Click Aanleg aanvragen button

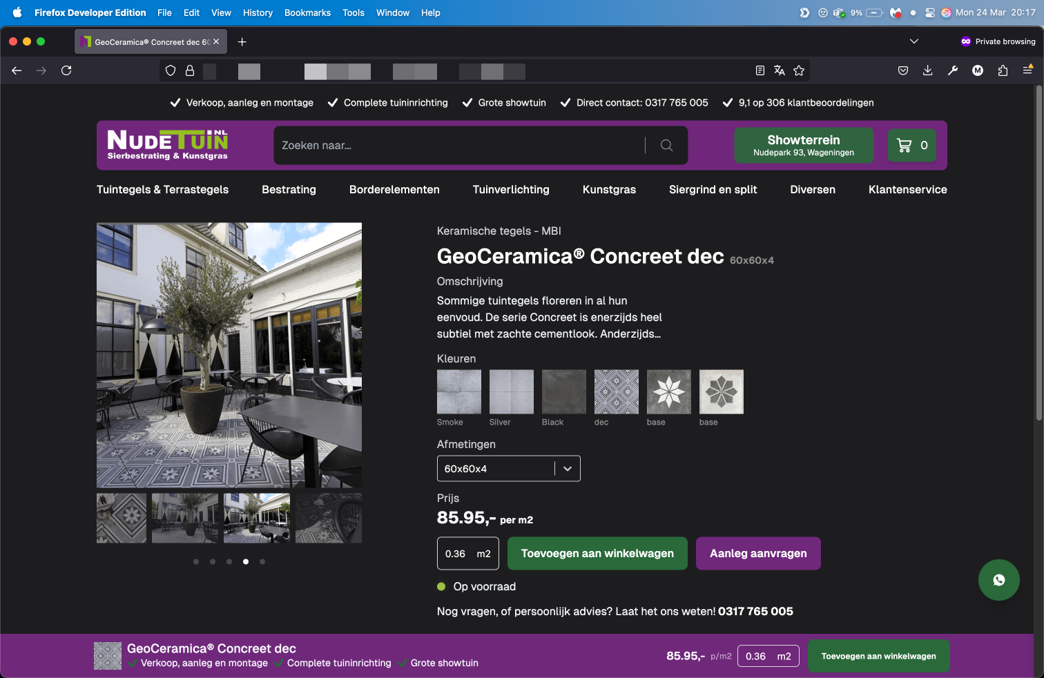tap(758, 554)
